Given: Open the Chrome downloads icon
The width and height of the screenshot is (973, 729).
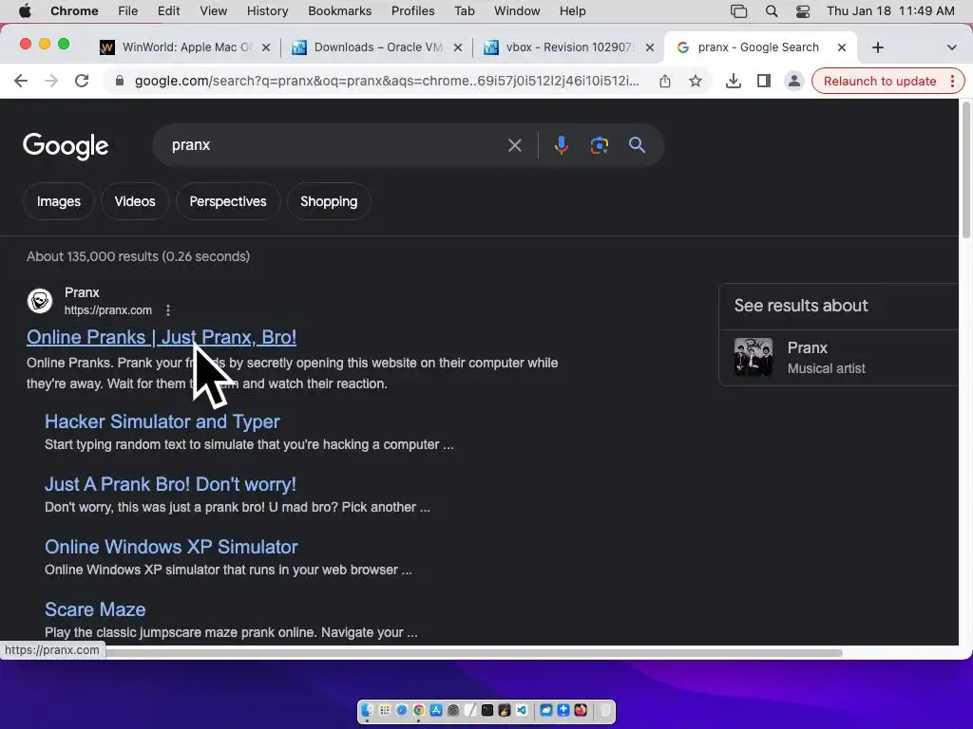Looking at the screenshot, I should coord(733,81).
